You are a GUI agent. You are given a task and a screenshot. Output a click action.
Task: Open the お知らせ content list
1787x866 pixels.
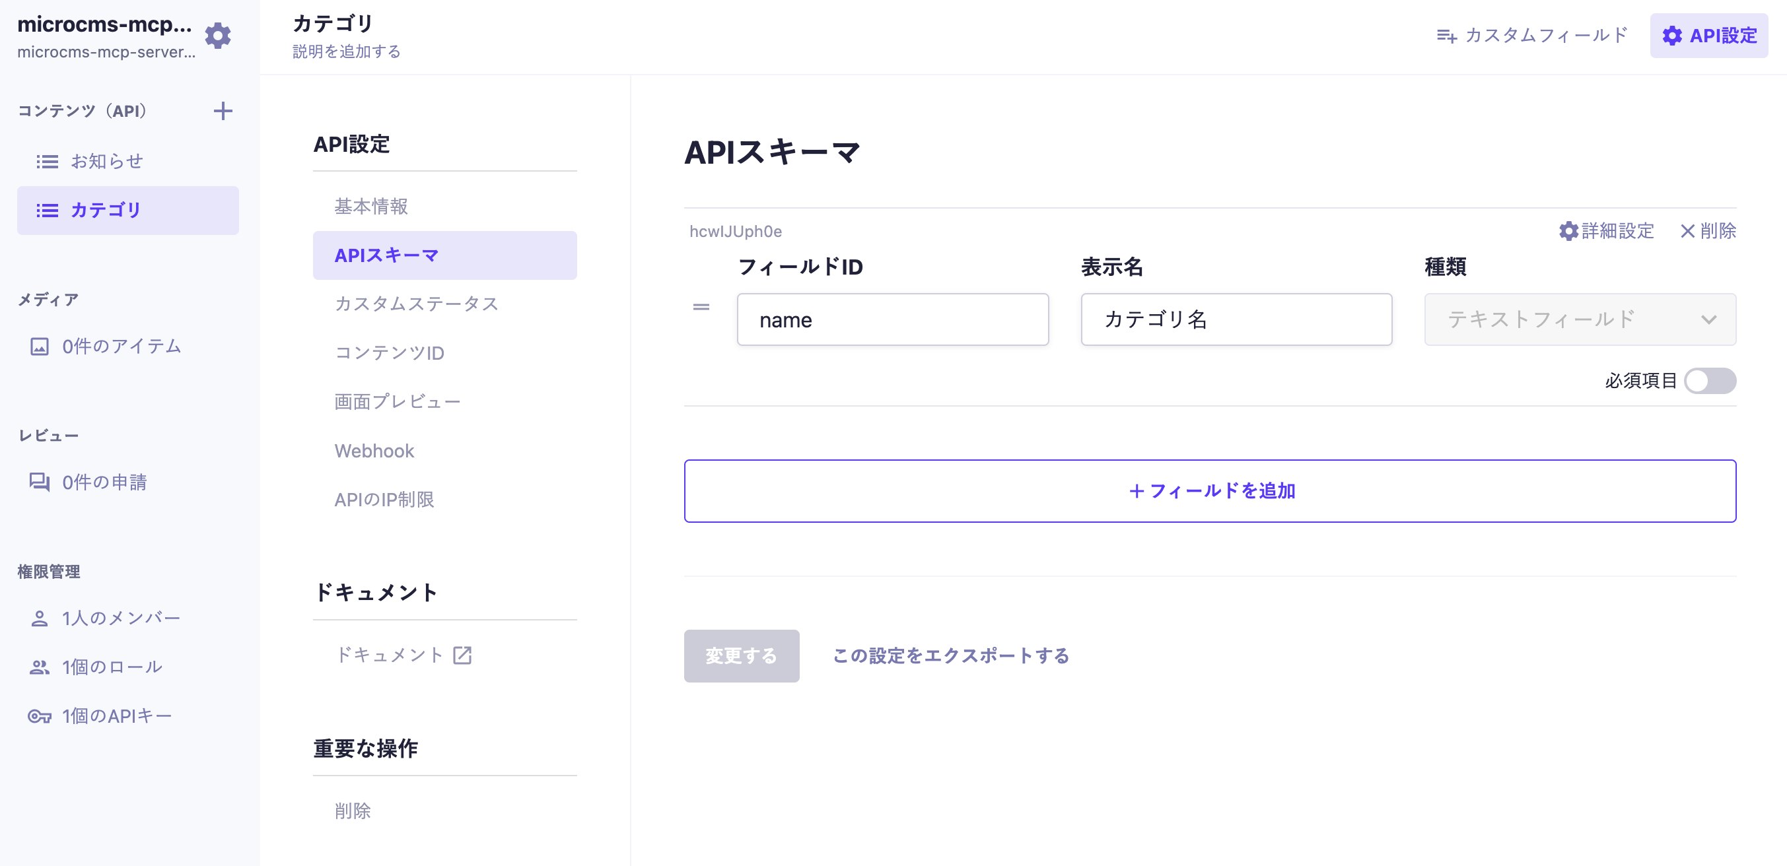107,162
